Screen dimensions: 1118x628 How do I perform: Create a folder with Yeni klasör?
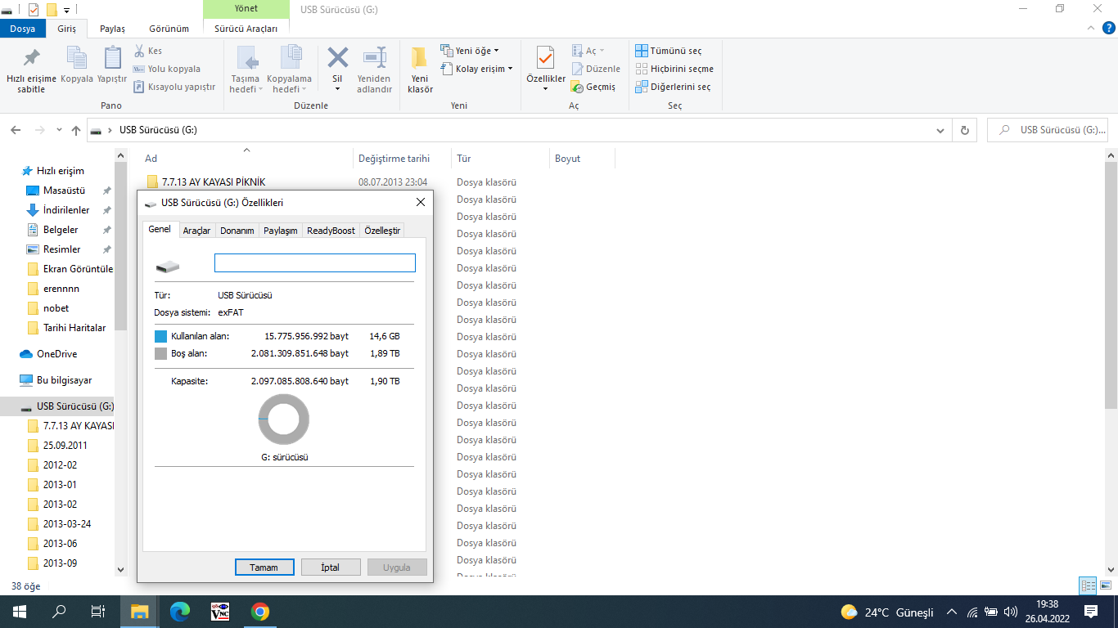coord(420,70)
